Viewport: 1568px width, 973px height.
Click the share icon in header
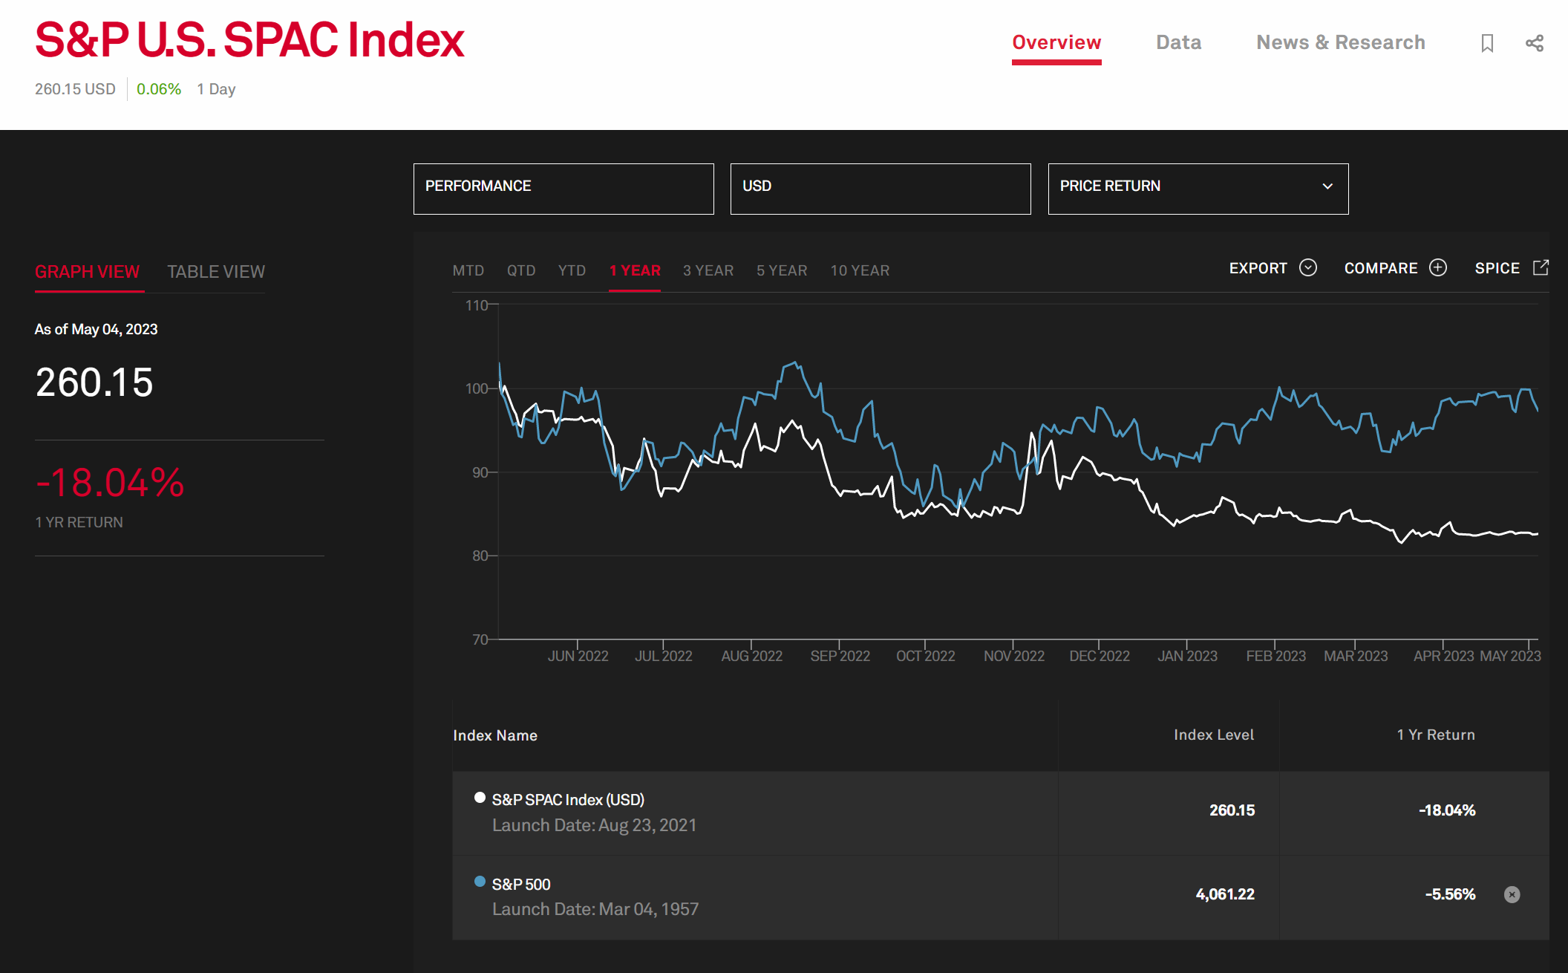pyautogui.click(x=1534, y=43)
